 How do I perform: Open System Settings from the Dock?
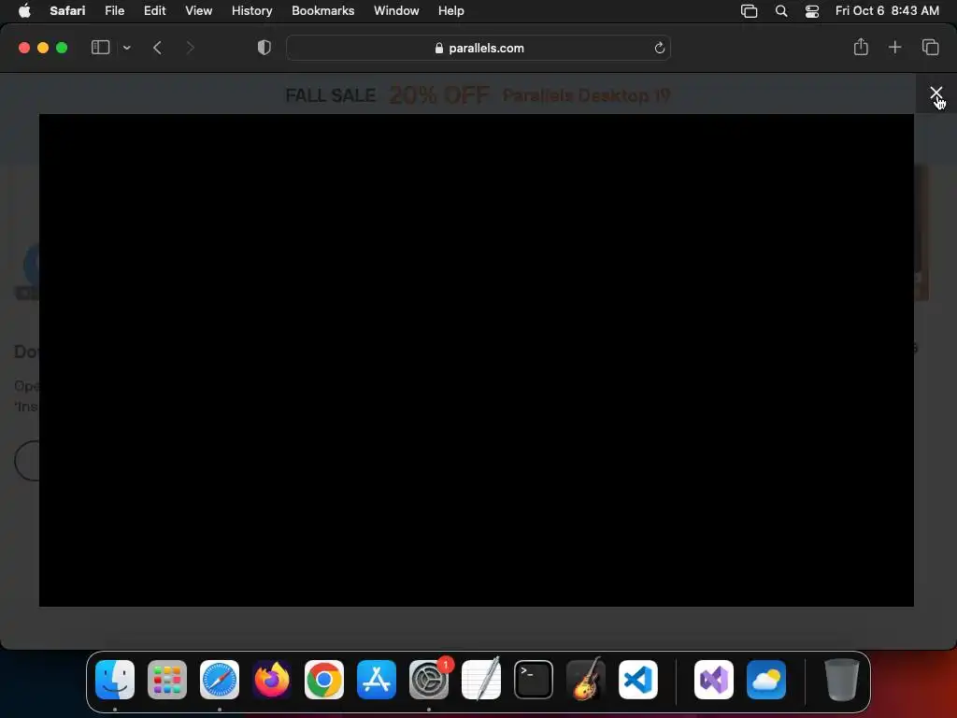[428, 680]
